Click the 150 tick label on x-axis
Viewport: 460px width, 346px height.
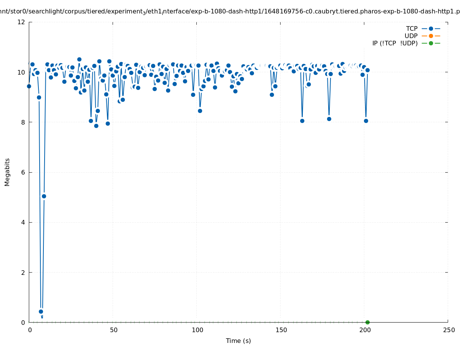281,330
